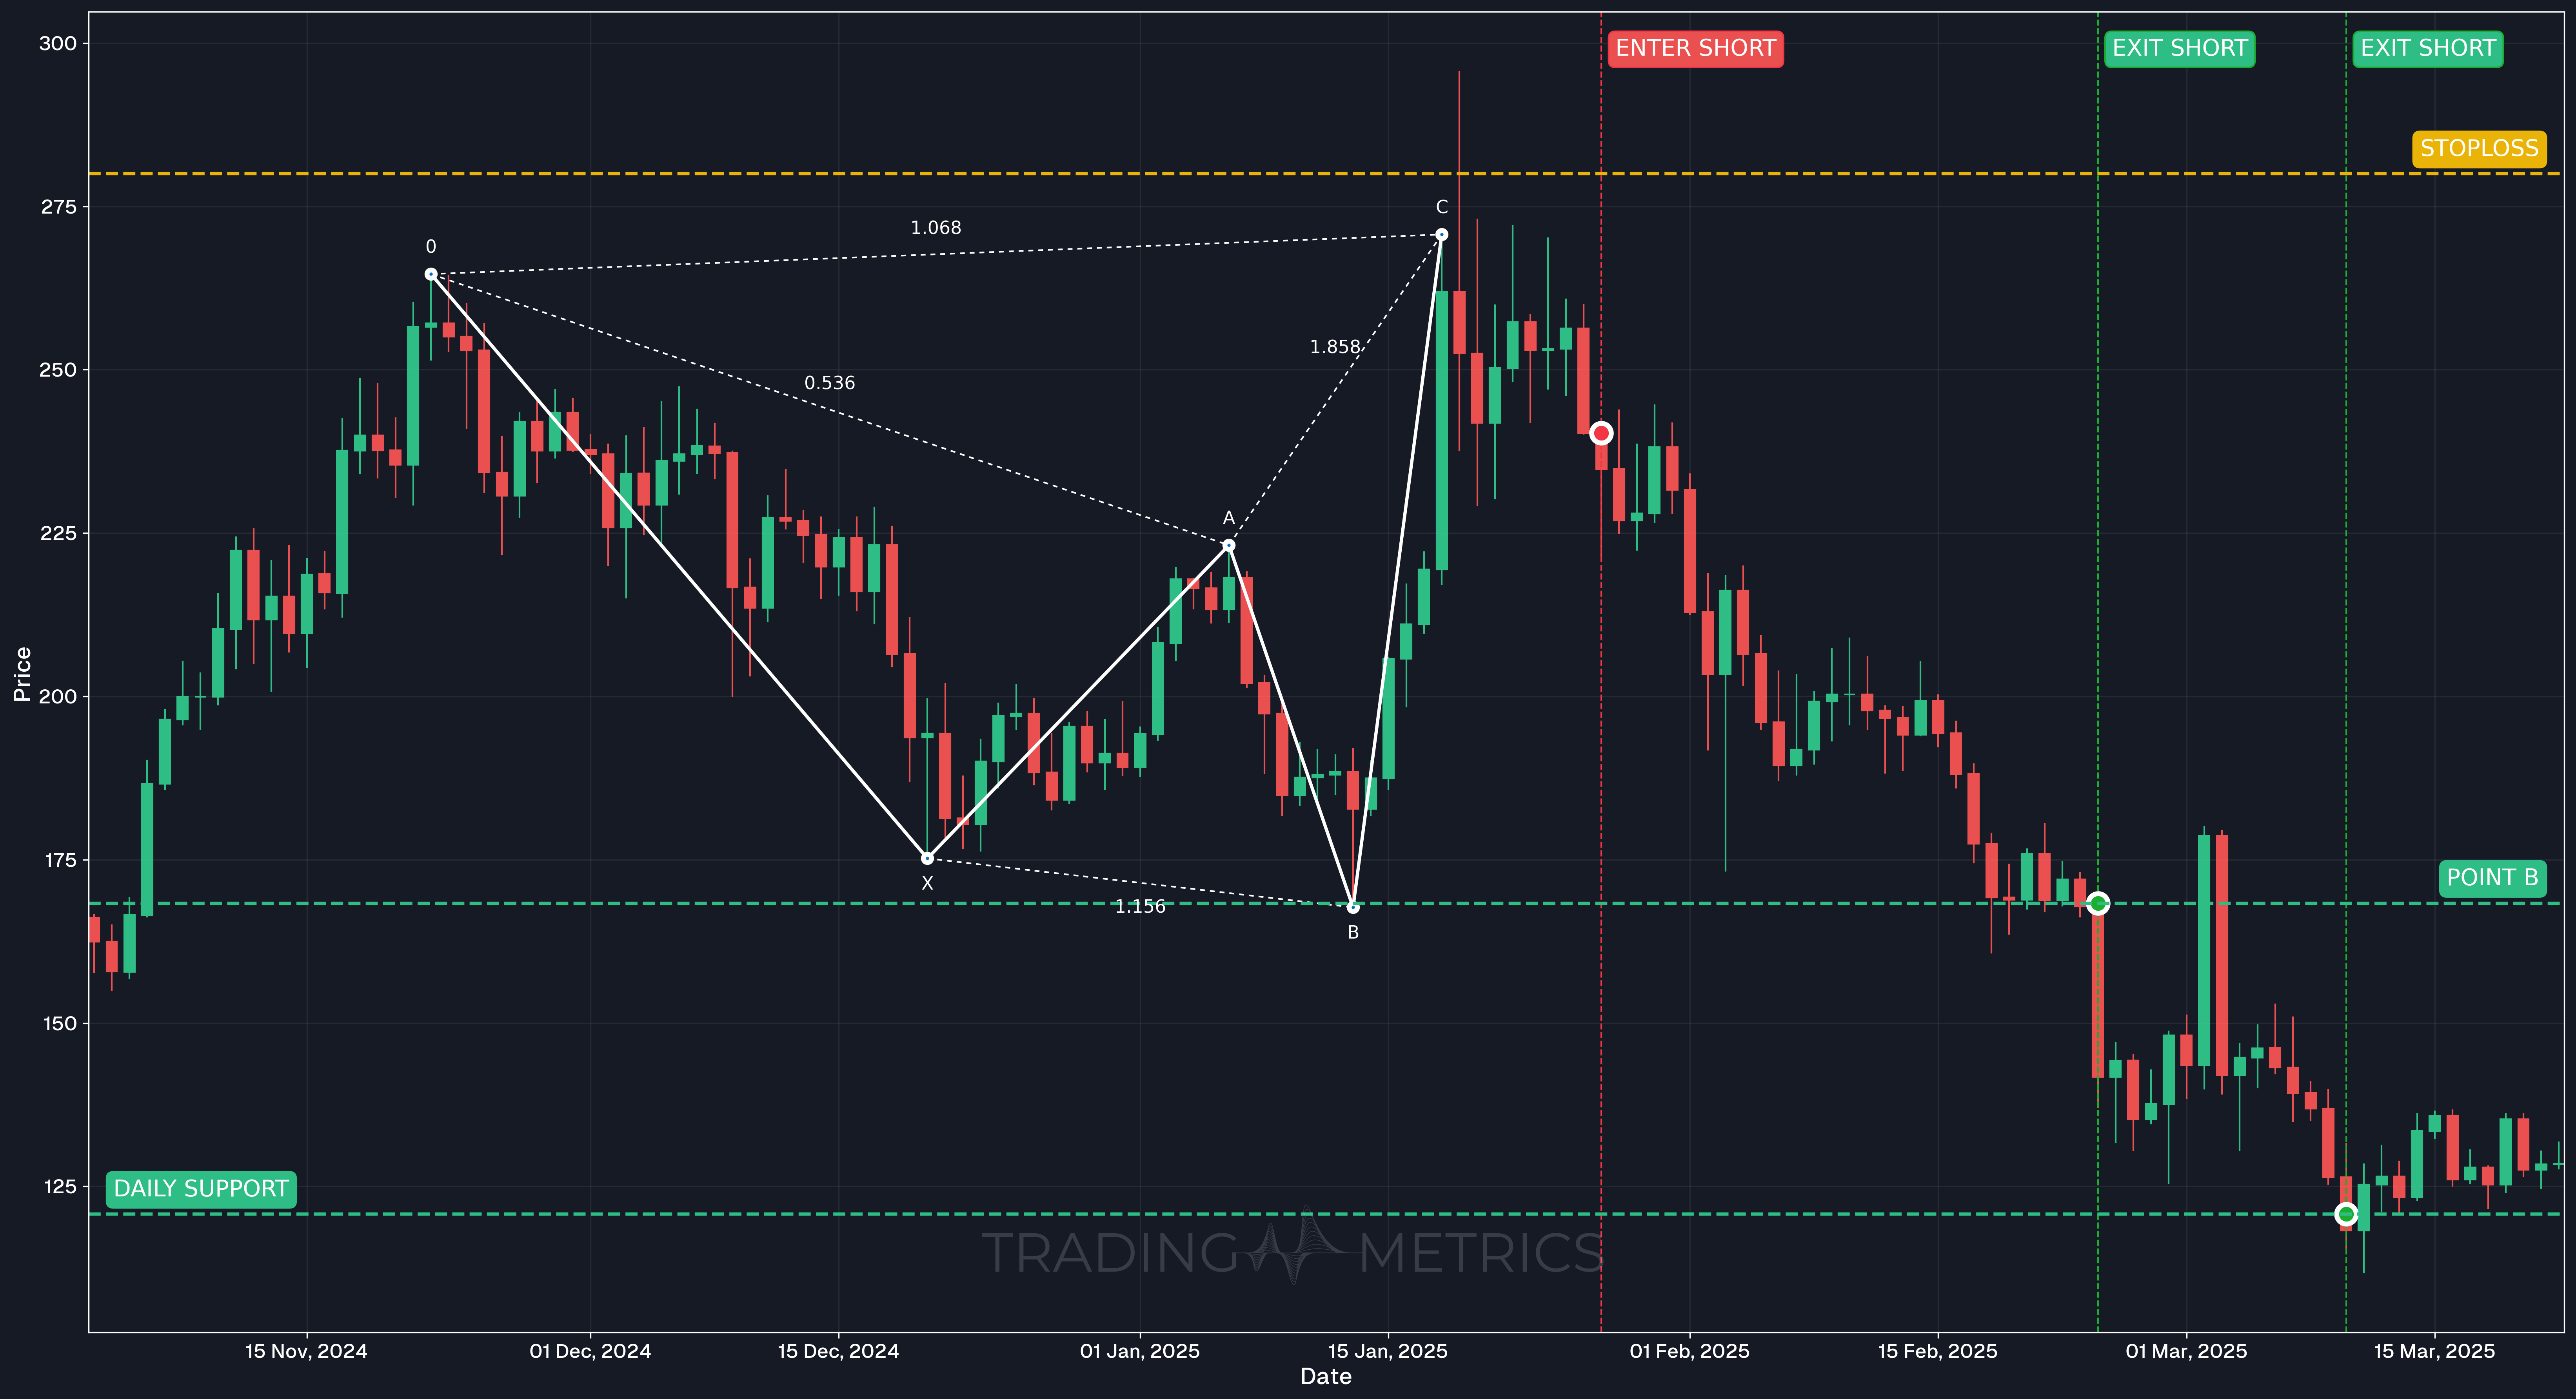The image size is (2576, 1399).
Task: Click the 15 Nov, 2024 date tick
Action: (306, 1351)
